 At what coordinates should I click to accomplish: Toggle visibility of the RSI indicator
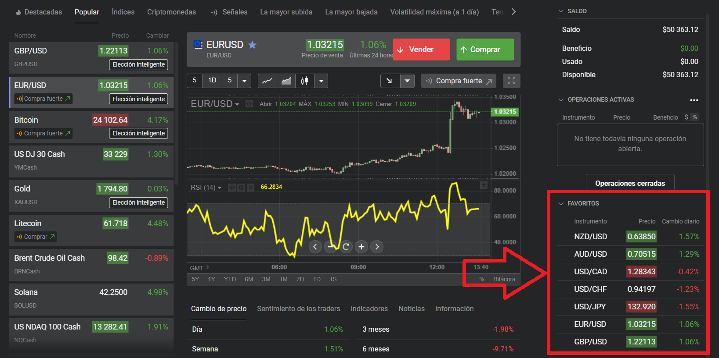[231, 188]
